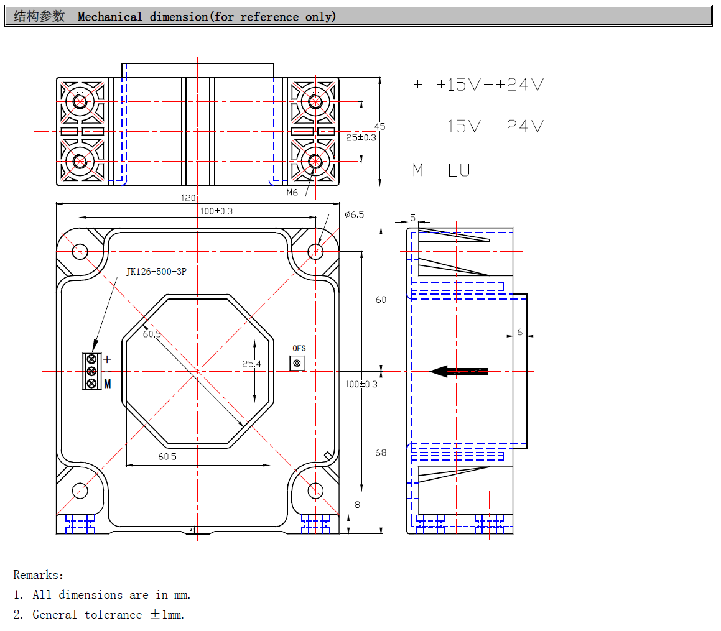Click the middle screw of the terminal block
Viewport: 721px width, 631px height.
[x=91, y=371]
